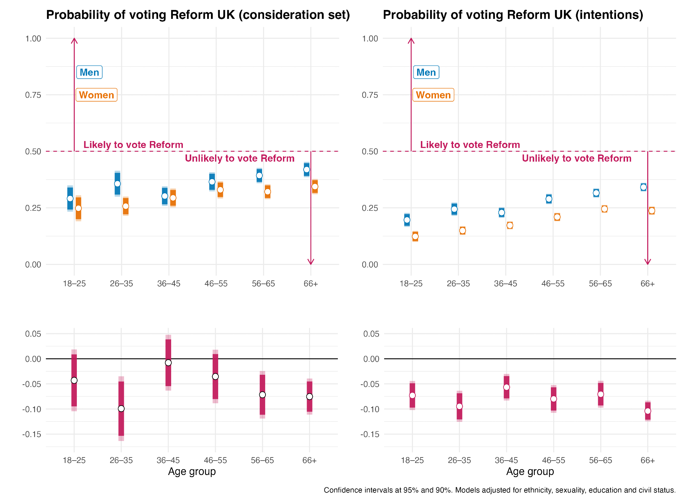686x499 pixels.
Task: Select the Women 18–25 marker in intentions chart
Action: (415, 236)
